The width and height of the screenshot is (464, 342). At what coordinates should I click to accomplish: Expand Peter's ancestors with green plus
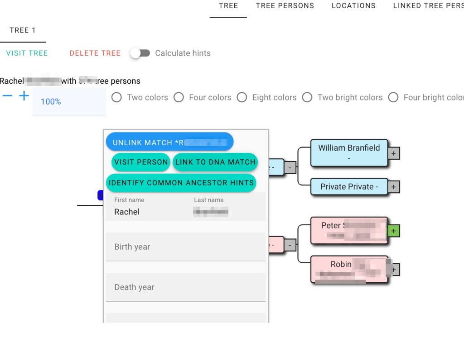[x=393, y=231]
